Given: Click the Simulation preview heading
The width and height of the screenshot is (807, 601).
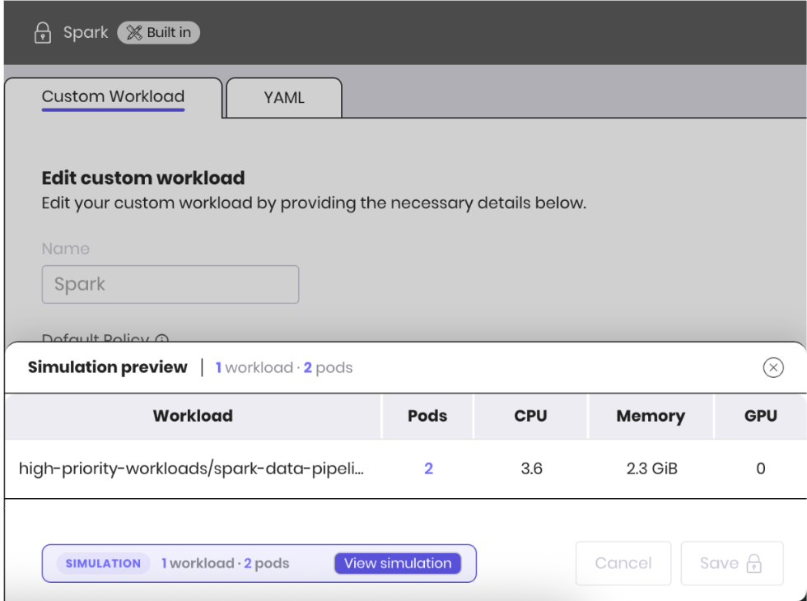Looking at the screenshot, I should click(x=108, y=367).
